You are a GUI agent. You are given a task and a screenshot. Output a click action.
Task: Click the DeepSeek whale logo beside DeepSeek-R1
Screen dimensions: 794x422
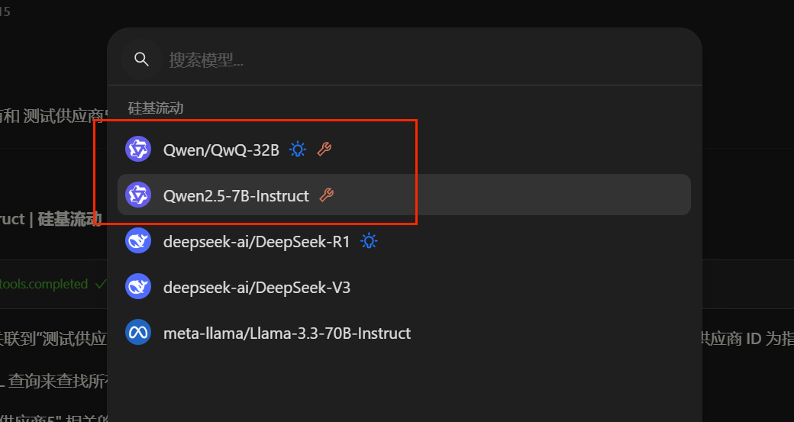click(x=138, y=242)
